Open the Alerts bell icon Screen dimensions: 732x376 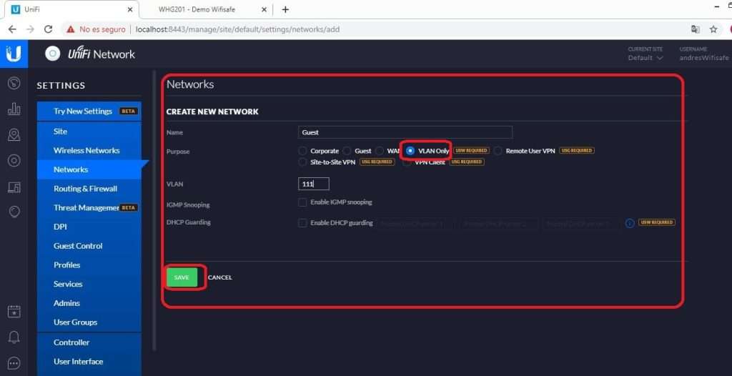[x=14, y=337]
